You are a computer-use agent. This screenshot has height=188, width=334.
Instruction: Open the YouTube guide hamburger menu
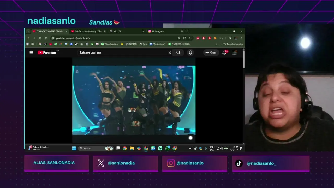tap(31, 52)
